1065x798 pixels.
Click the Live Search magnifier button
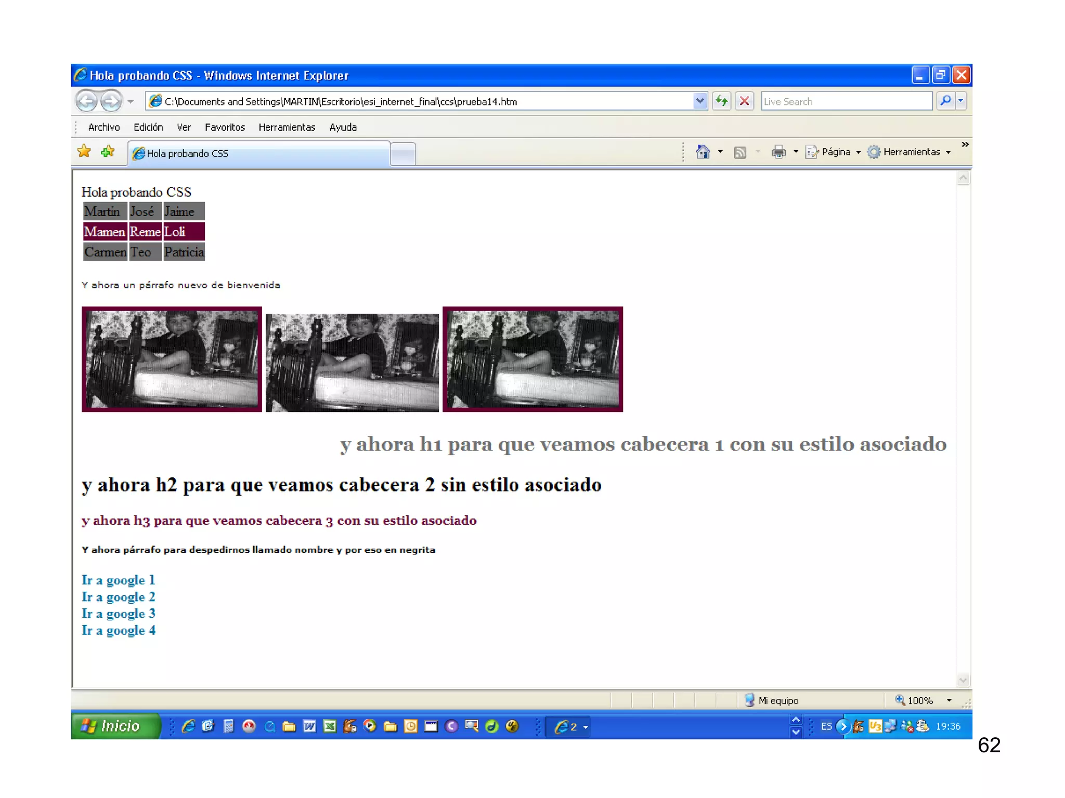pos(945,101)
